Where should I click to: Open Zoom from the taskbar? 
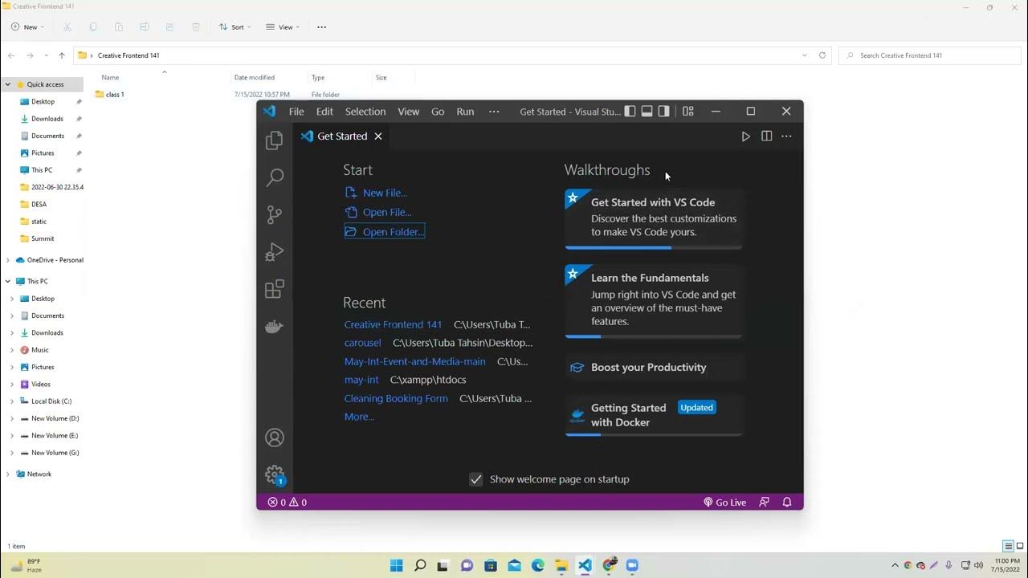(632, 565)
